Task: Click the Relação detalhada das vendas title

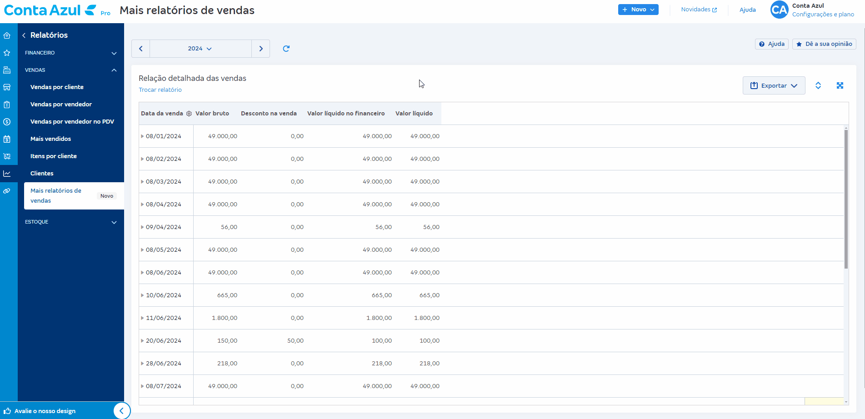Action: [x=192, y=78]
